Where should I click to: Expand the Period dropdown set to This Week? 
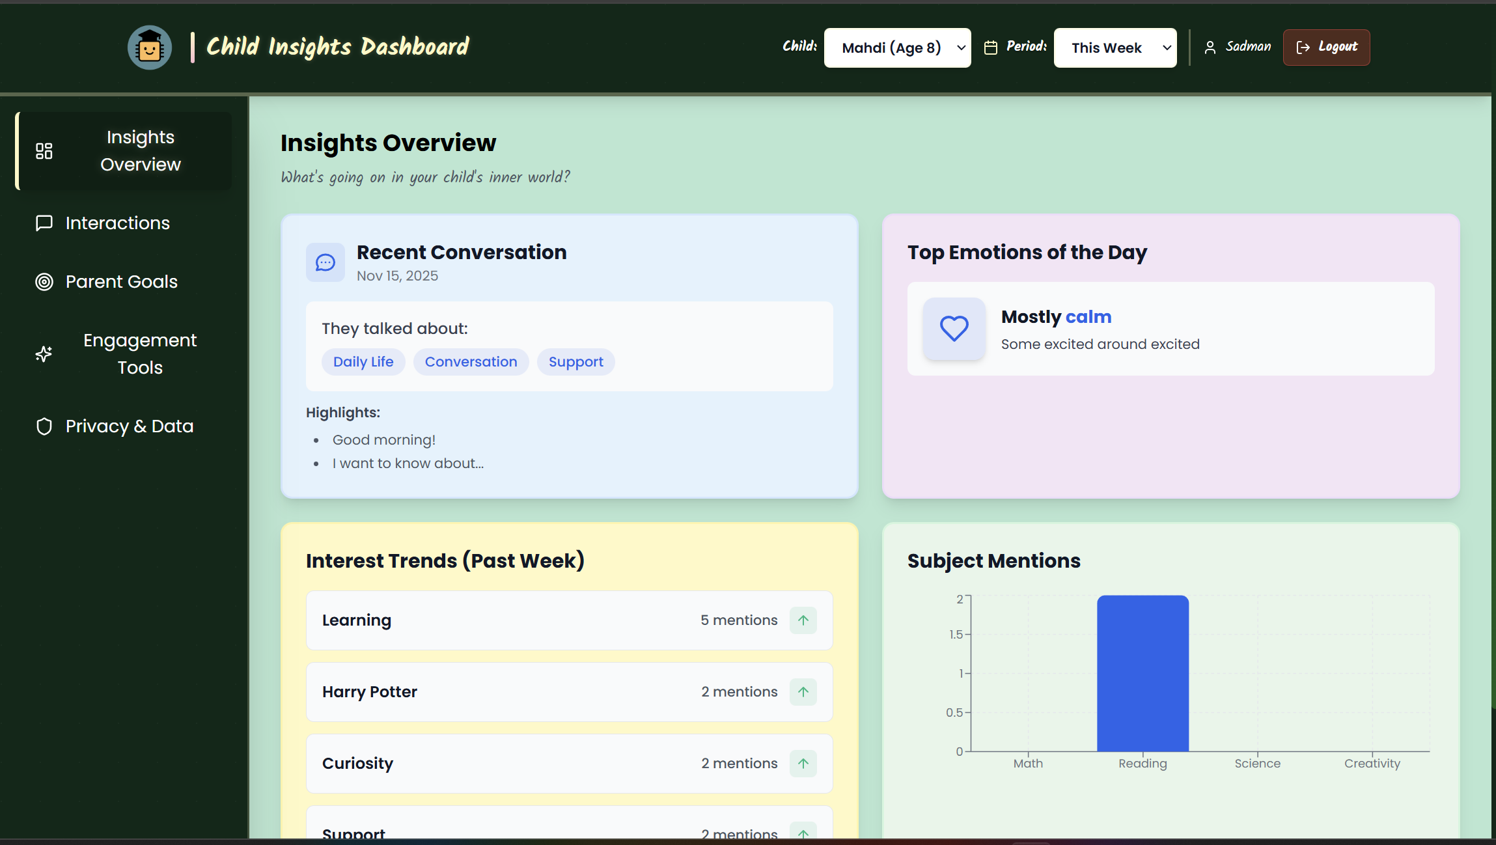click(x=1115, y=48)
